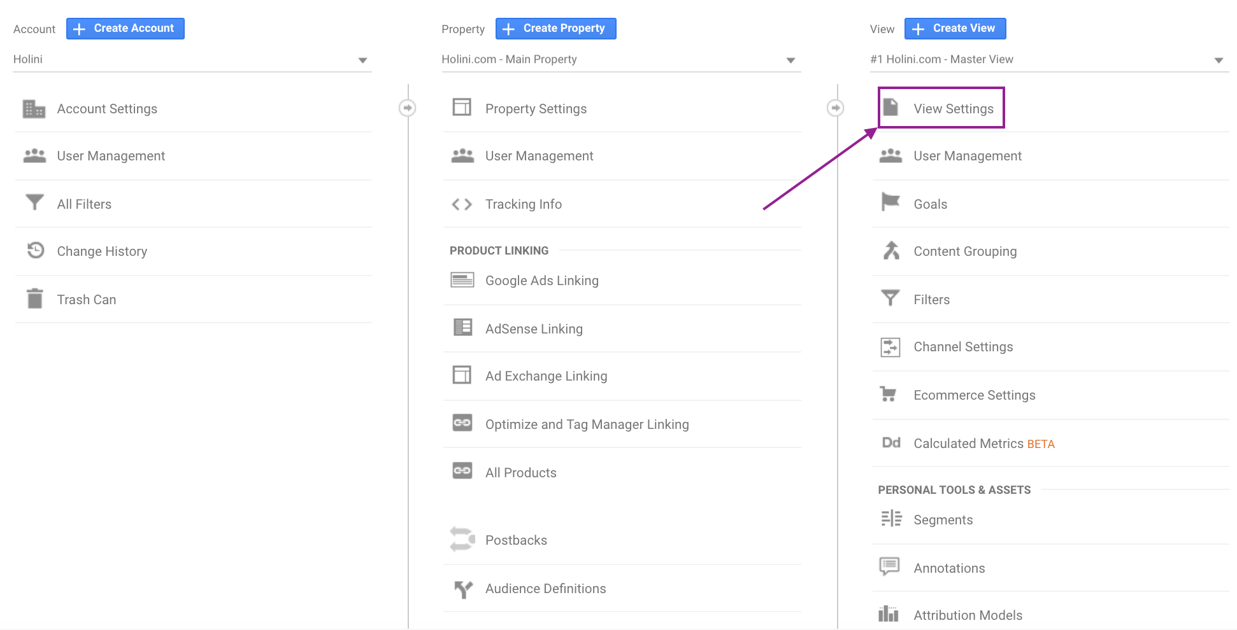Viewport: 1237px width, 630px height.
Task: Click the Audience Definitions fork icon
Action: 463,589
